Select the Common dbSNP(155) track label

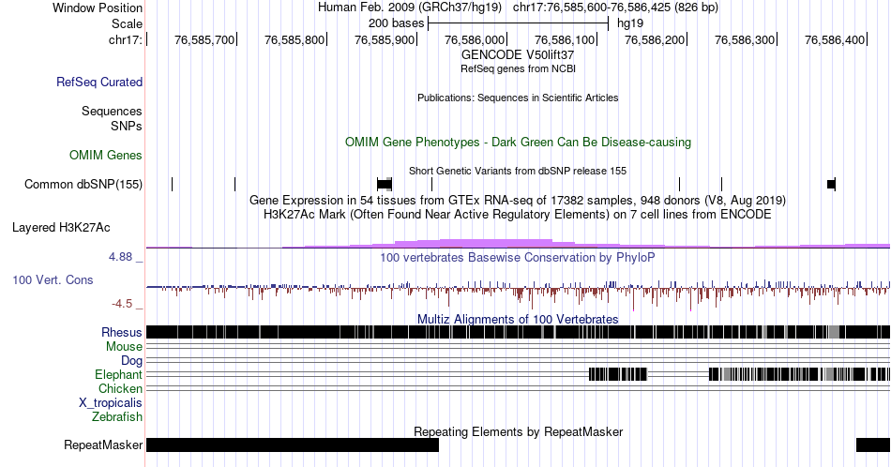(83, 184)
